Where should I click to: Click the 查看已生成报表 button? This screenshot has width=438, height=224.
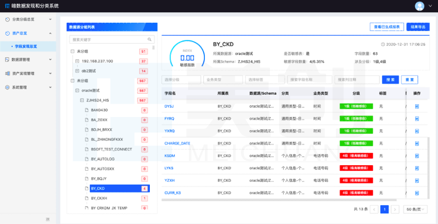[x=386, y=27]
